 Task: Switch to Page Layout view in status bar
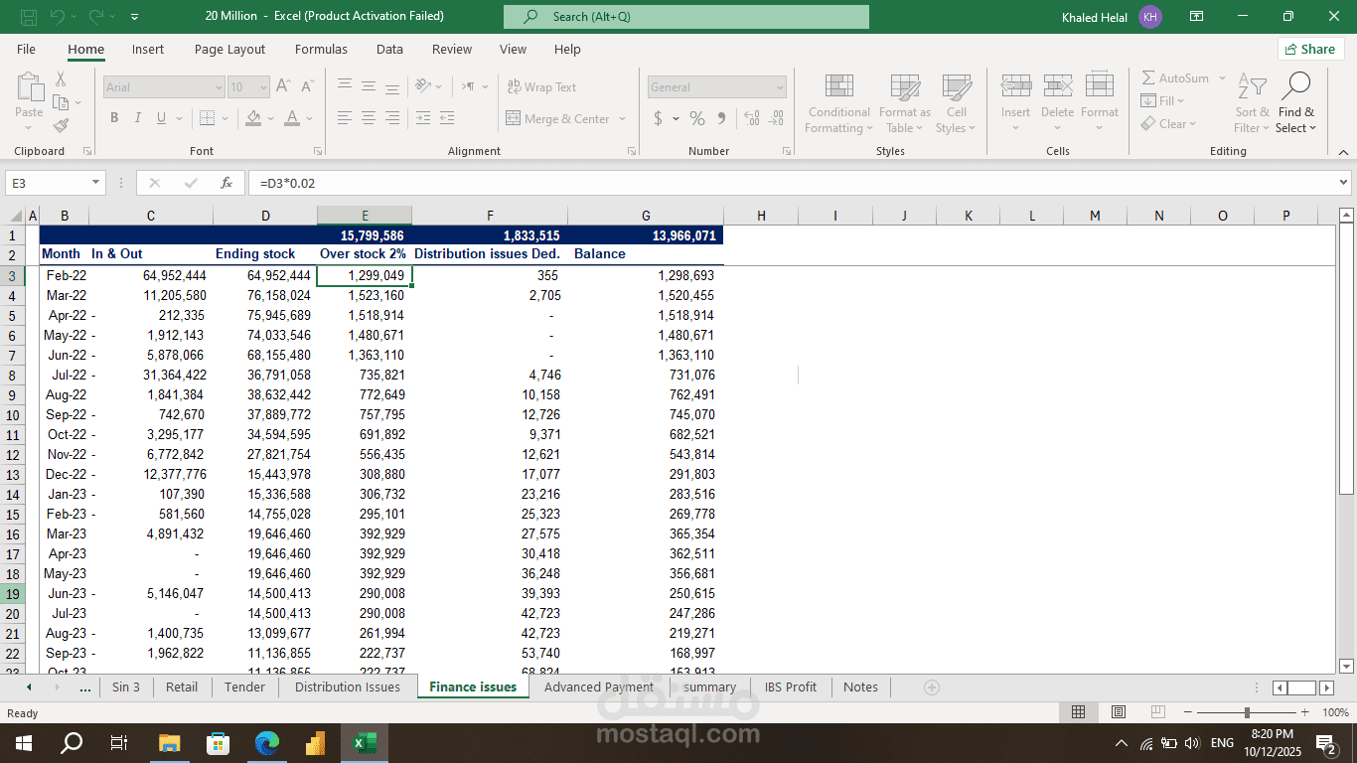(1119, 712)
